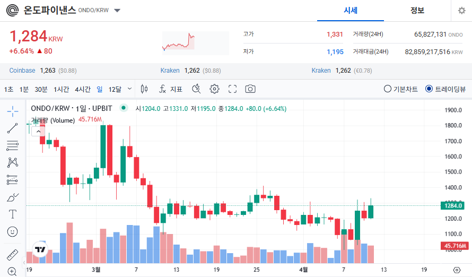Click the 거래대금(24H) value 82,859,217,516
Viewport: 472px width, 277px height.
(x=427, y=52)
